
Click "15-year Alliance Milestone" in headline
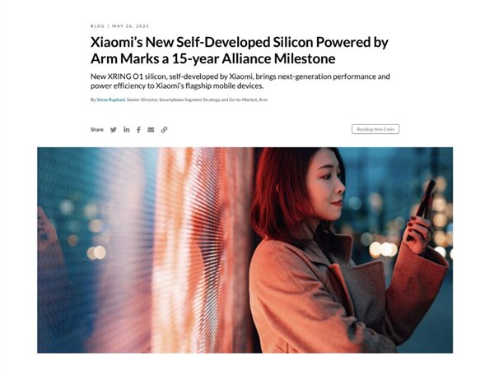pos(254,59)
